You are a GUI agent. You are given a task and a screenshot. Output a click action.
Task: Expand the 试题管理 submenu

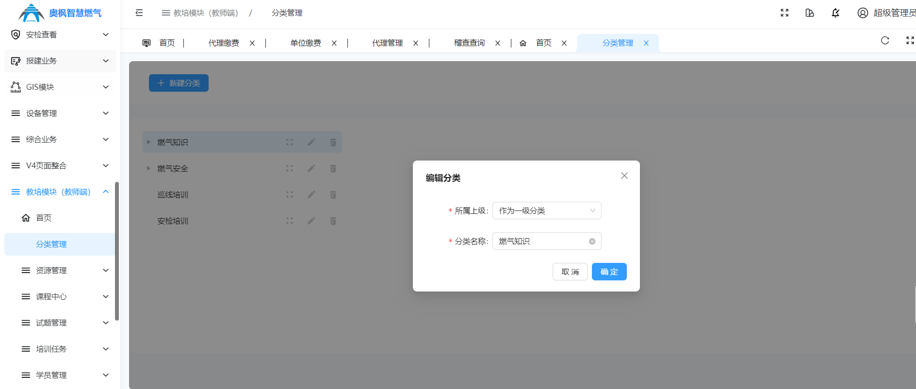(60, 323)
